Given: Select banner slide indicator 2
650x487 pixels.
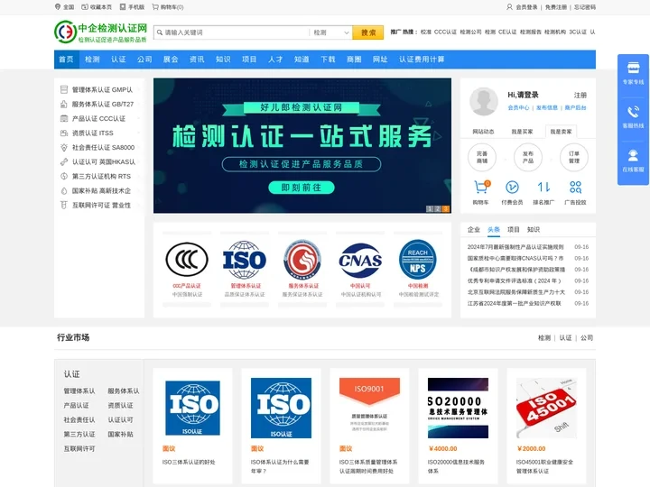Looking at the screenshot, I should click(438, 208).
